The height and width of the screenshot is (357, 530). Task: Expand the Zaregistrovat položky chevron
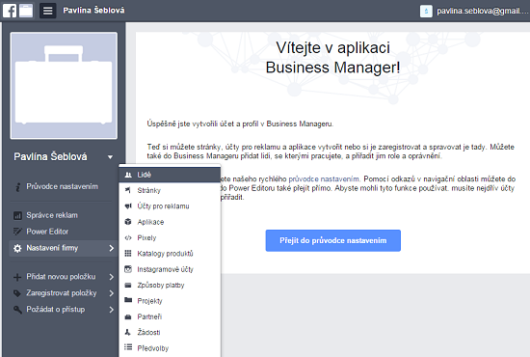click(x=112, y=293)
